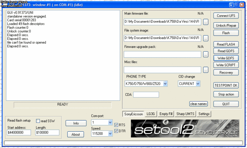The height and width of the screenshot is (148, 247).
Task: Click the Connect UFS button
Action: [226, 16]
